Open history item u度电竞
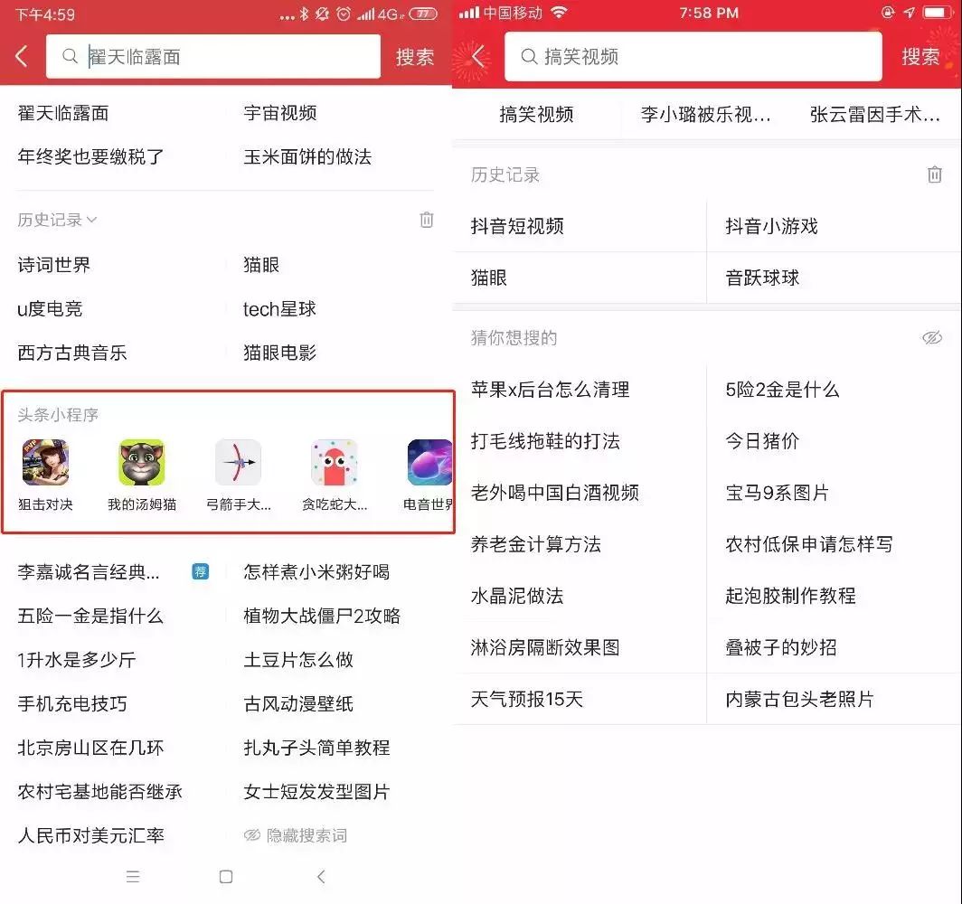The height and width of the screenshot is (904, 962). [50, 309]
